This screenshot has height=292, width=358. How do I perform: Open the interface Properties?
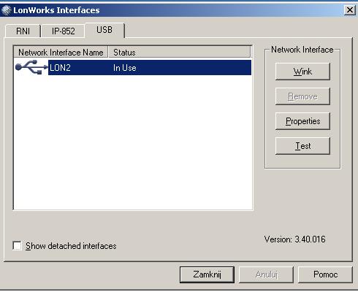(x=302, y=121)
